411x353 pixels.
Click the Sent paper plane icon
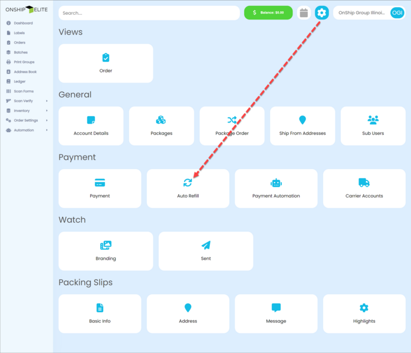tap(206, 245)
